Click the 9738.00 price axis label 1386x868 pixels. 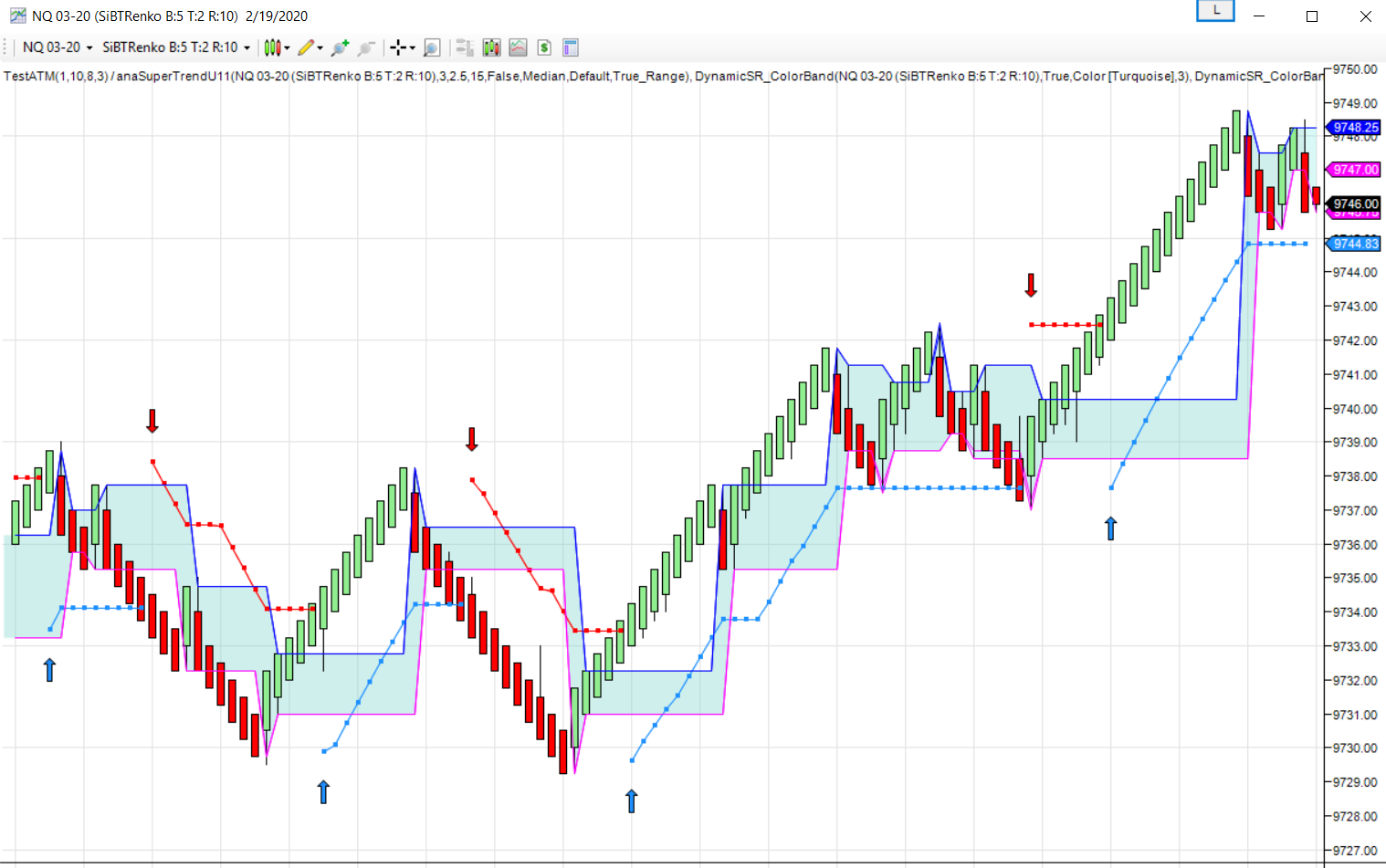point(1355,476)
